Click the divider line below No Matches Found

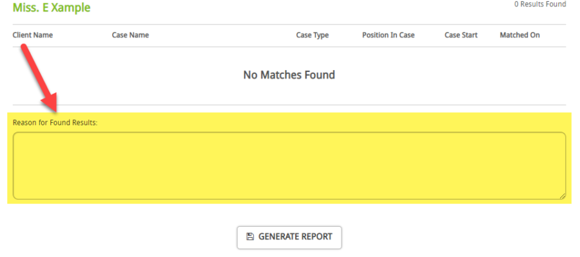tap(289, 105)
